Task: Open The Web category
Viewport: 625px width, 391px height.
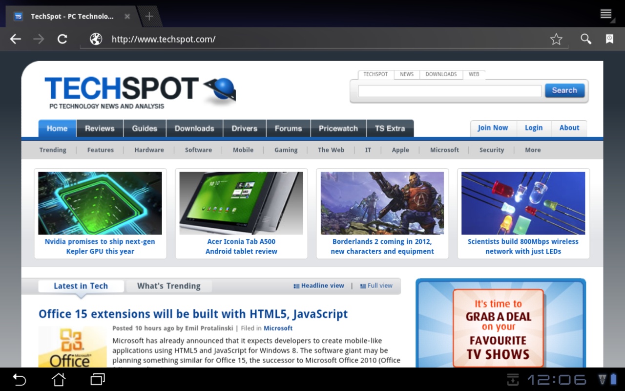Action: coord(331,150)
